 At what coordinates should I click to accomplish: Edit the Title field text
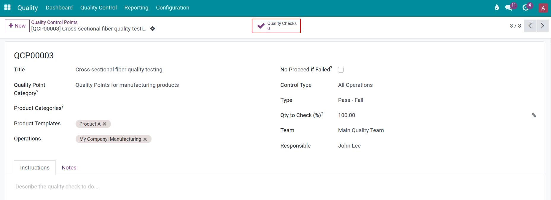pos(172,70)
